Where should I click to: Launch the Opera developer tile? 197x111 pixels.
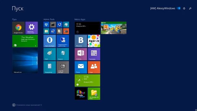tap(50, 41)
